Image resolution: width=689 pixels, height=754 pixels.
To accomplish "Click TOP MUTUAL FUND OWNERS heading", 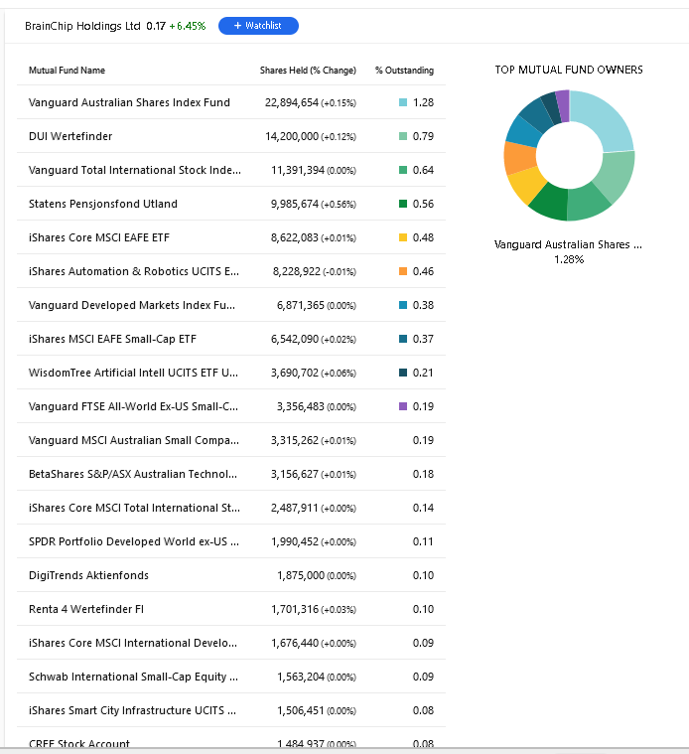I will [569, 70].
